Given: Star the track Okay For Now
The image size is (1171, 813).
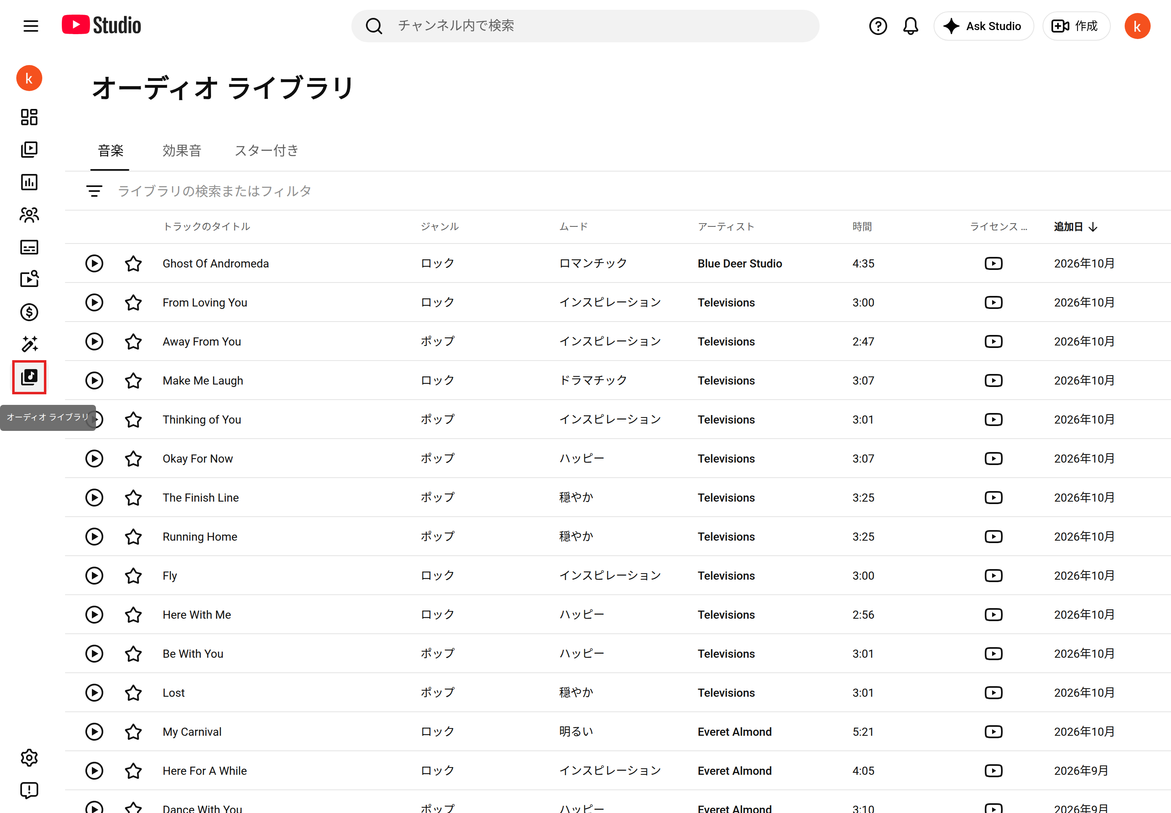Looking at the screenshot, I should point(133,459).
